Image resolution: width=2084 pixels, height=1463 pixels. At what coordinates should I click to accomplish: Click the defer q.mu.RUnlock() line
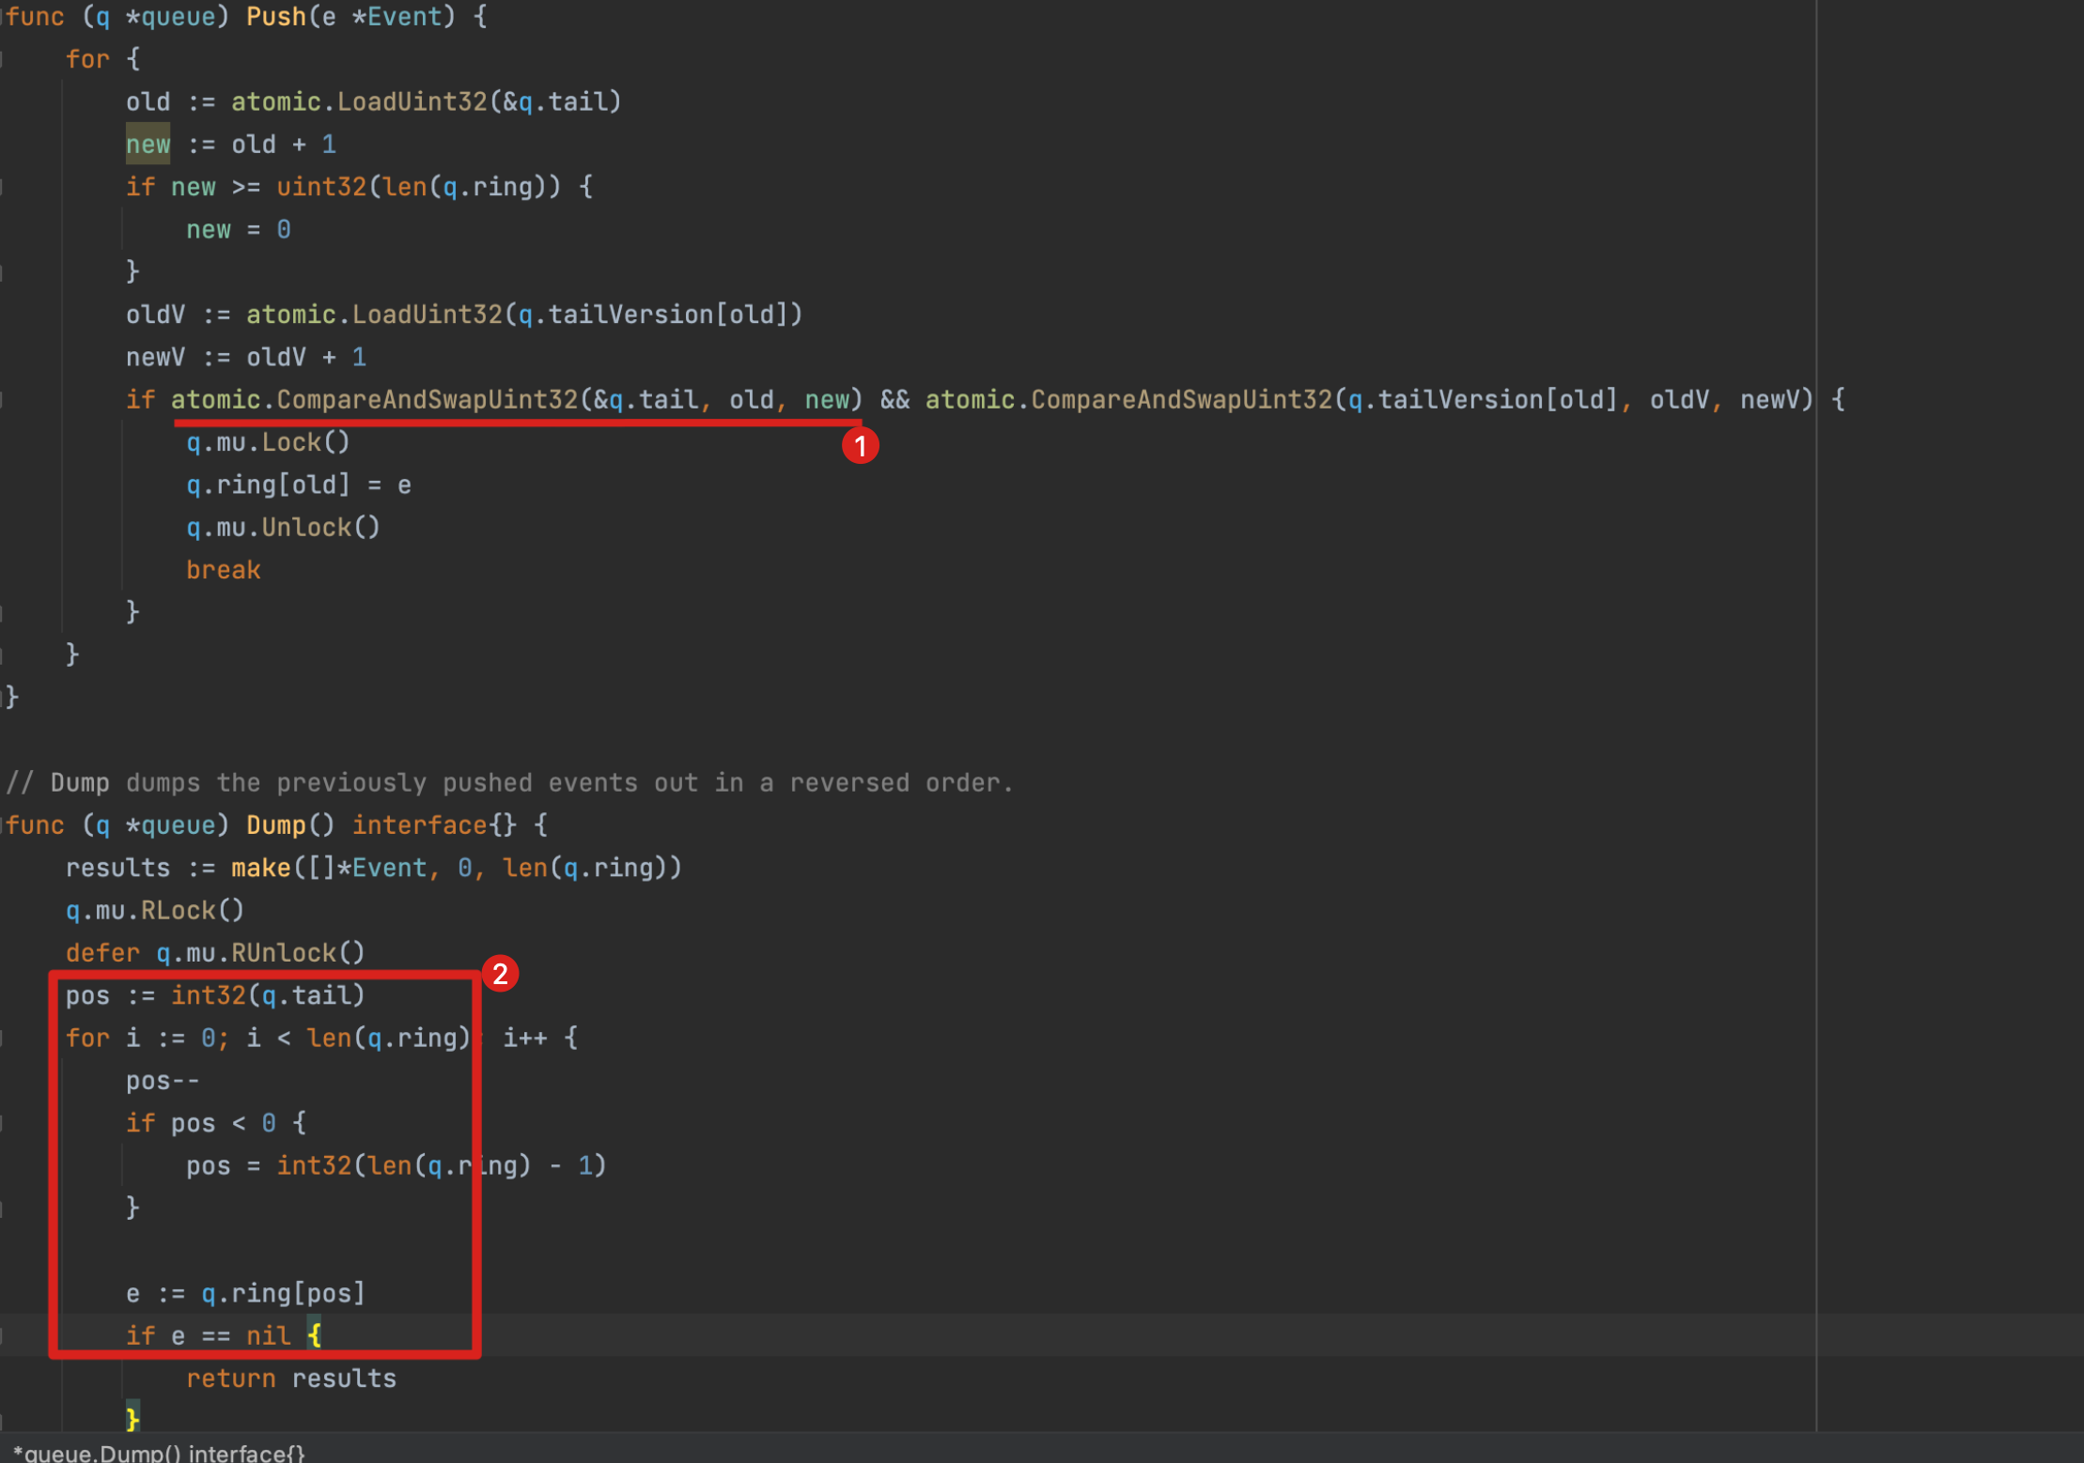click(214, 952)
